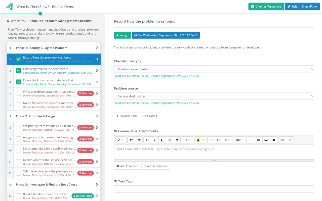The width and height of the screenshot is (322, 201).
Task: Uncheck 'Record how the problem was found'
Action: [18, 59]
